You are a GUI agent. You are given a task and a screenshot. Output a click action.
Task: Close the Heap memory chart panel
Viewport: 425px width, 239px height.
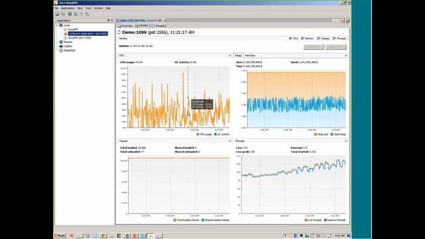point(346,56)
